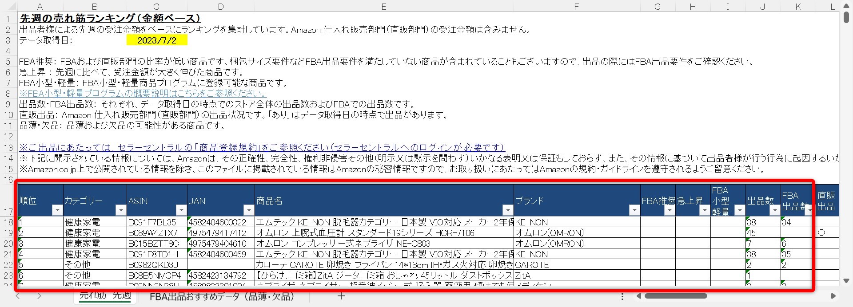Select the データ取得日 label cell

[46, 40]
